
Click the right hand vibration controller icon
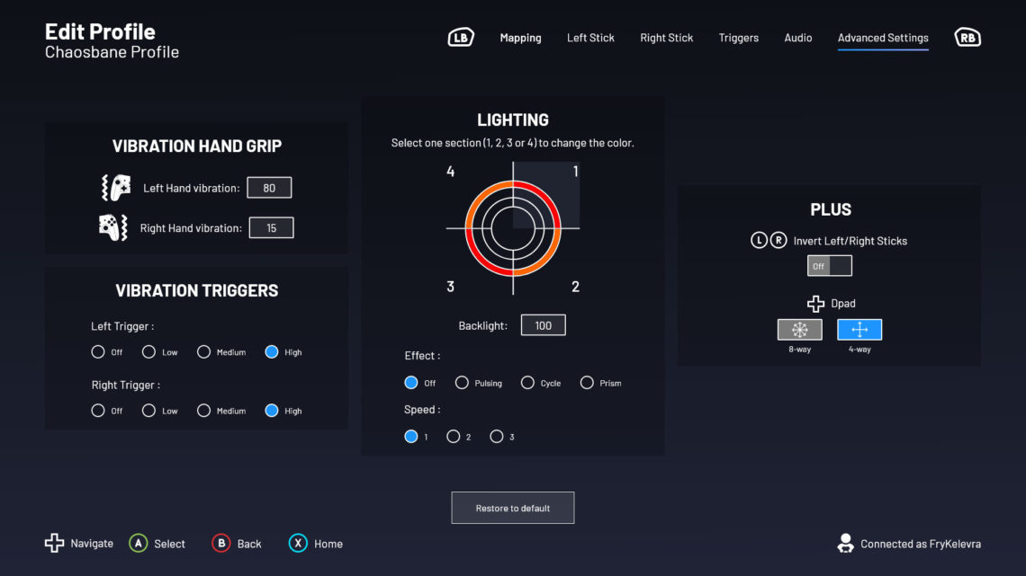(x=113, y=228)
